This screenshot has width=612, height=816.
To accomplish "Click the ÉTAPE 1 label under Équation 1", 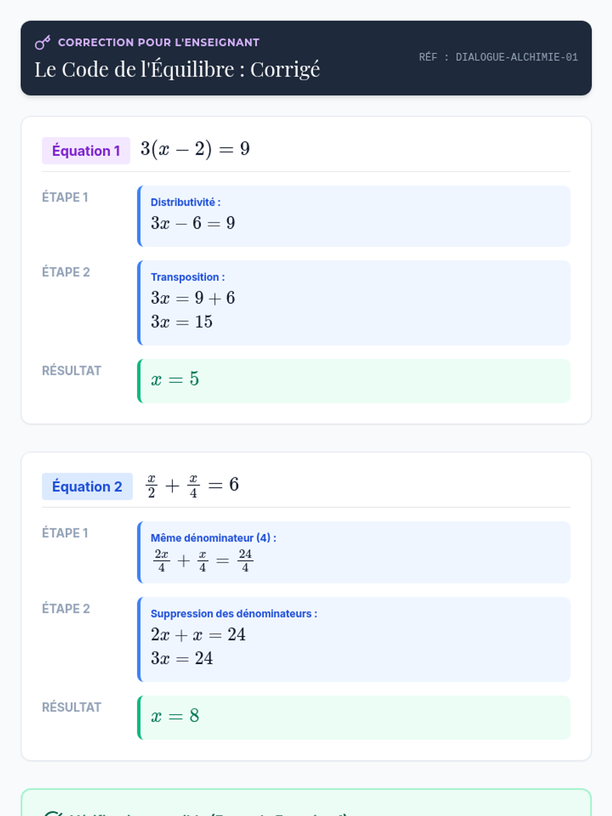I will coord(65,197).
